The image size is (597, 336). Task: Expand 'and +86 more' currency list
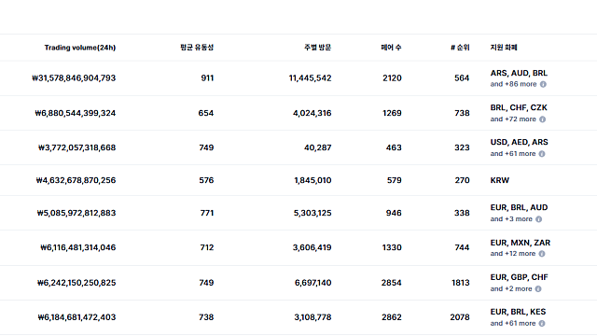click(513, 84)
